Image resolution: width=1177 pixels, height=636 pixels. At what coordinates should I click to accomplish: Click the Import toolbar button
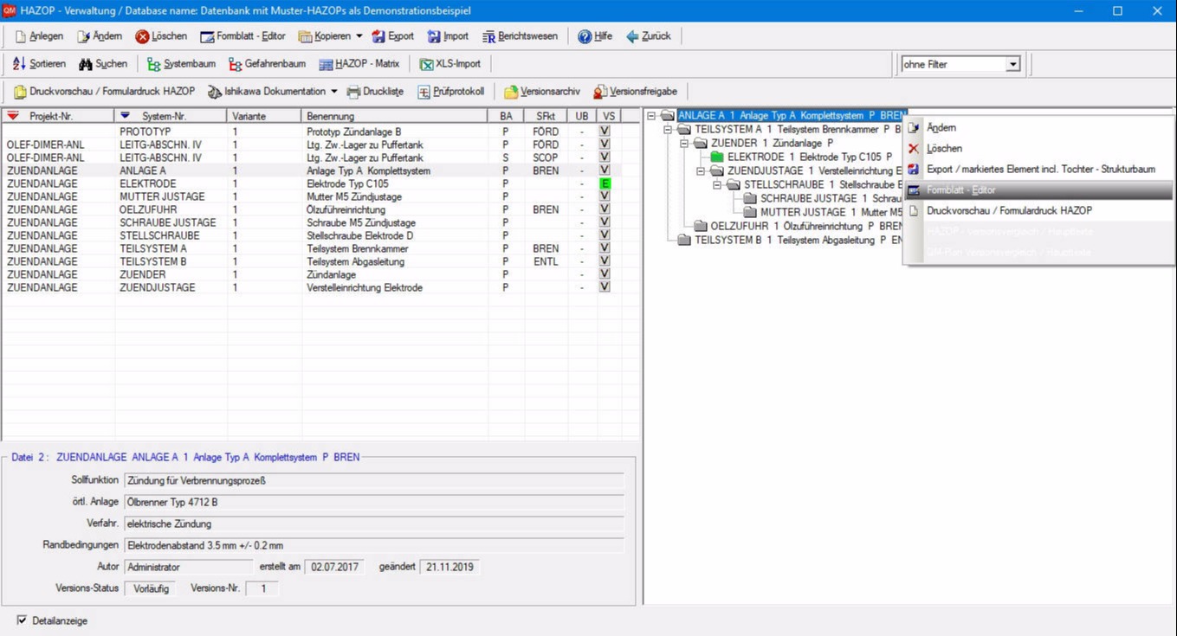coord(448,36)
